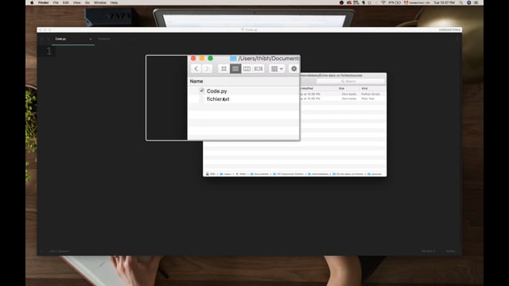Select sources folder in the Finder path bar
Viewport: 509px width, 286px height.
point(375,174)
